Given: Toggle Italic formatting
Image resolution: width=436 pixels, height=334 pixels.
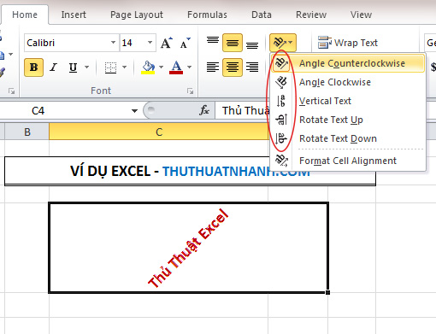Looking at the screenshot, I should [53, 67].
